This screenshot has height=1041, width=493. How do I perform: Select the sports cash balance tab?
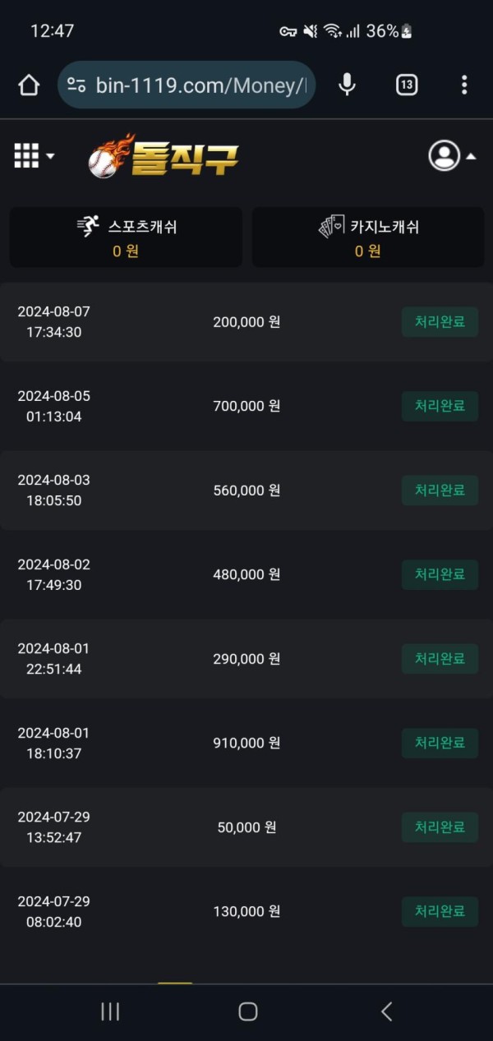tap(126, 237)
